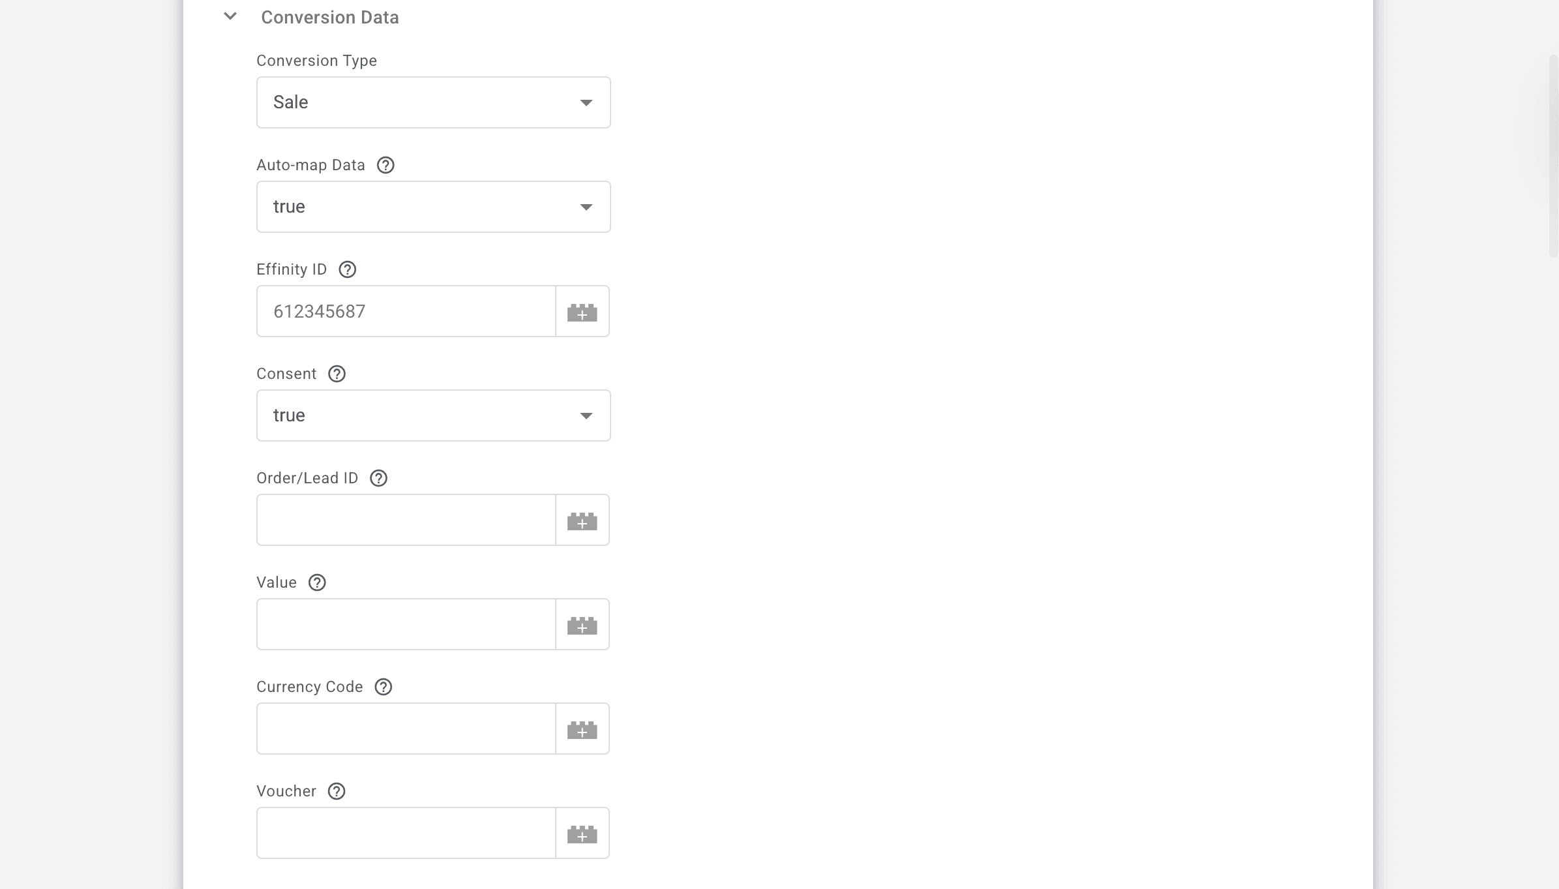The image size is (1559, 889).
Task: Open the variable picker for Voucher
Action: click(582, 833)
